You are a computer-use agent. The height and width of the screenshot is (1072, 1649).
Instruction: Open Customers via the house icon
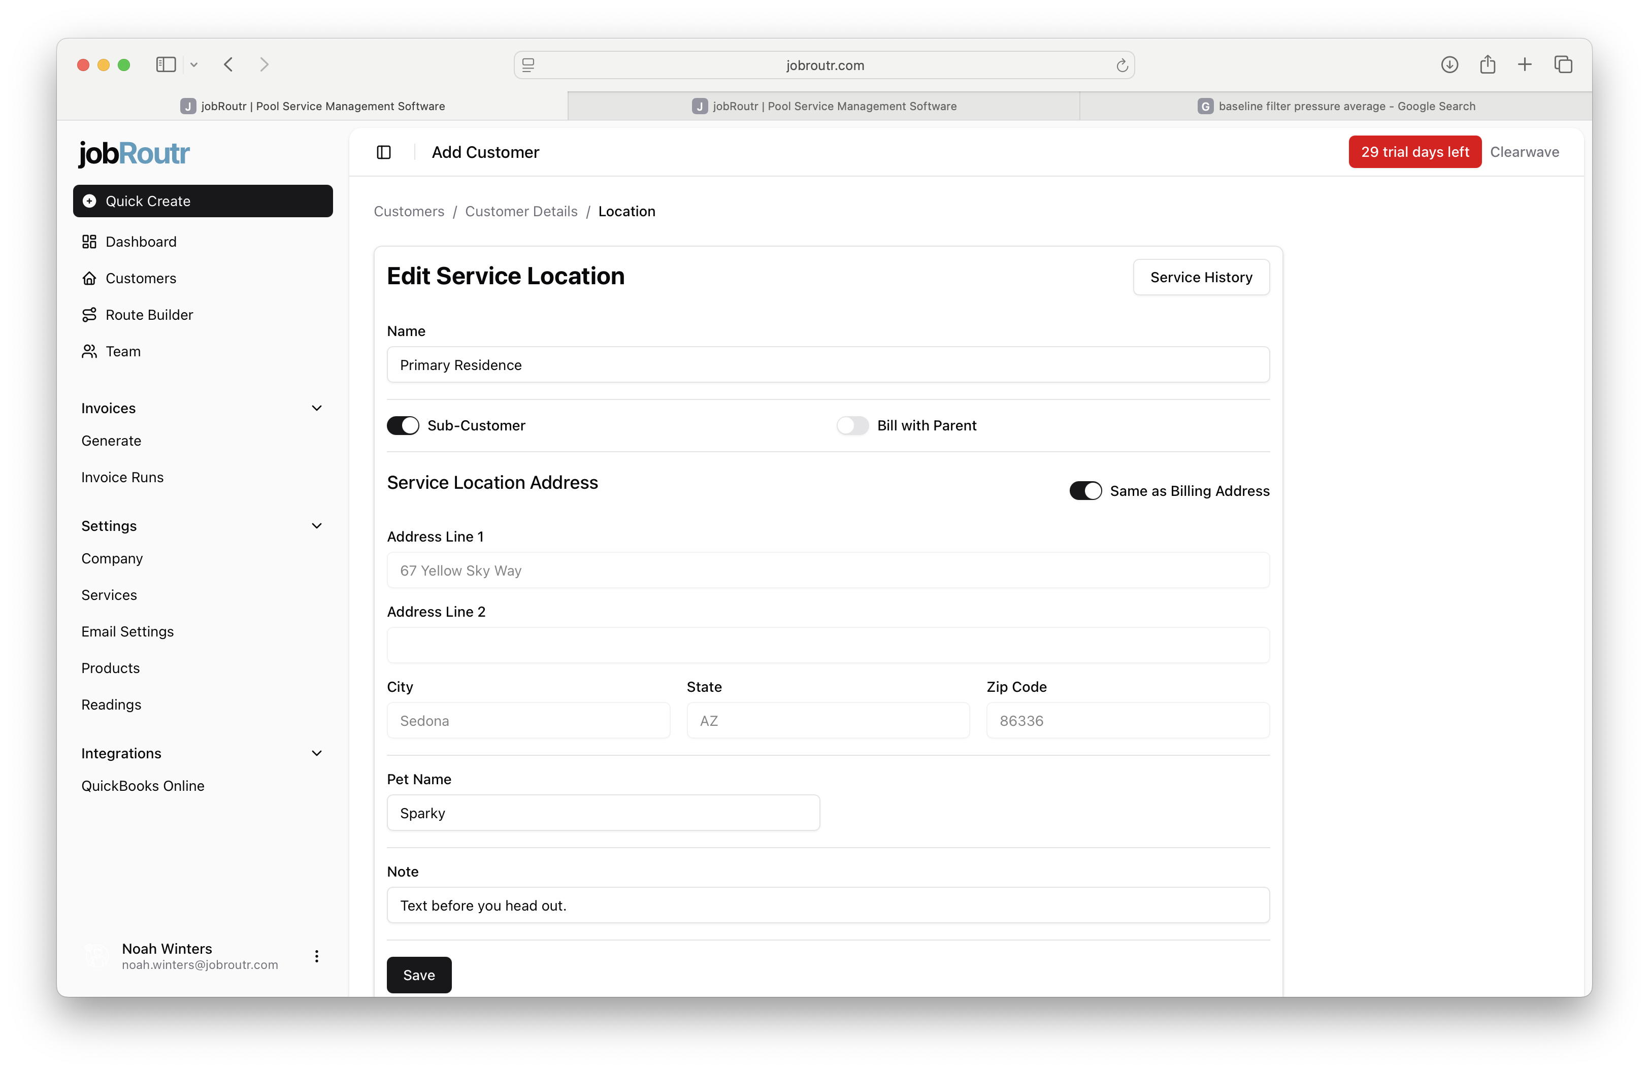pyautogui.click(x=90, y=278)
